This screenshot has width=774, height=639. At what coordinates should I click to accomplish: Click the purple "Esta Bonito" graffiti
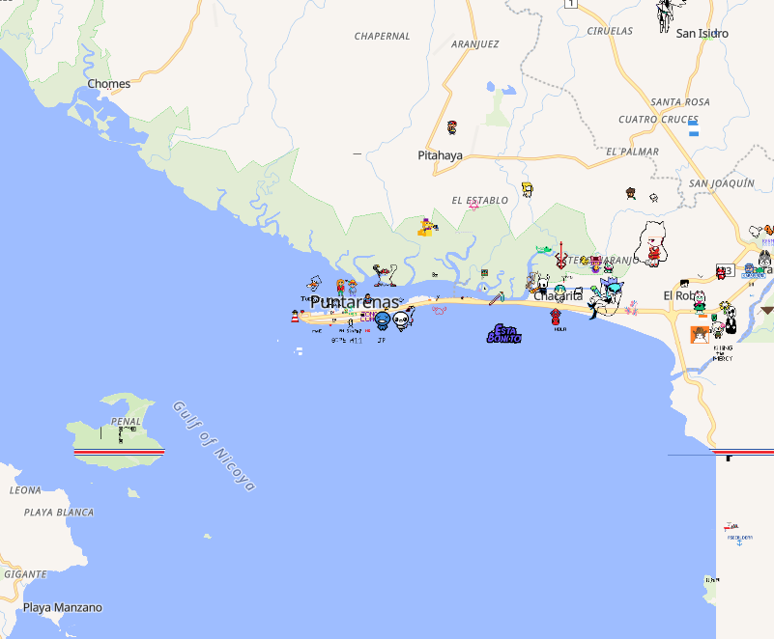point(504,334)
